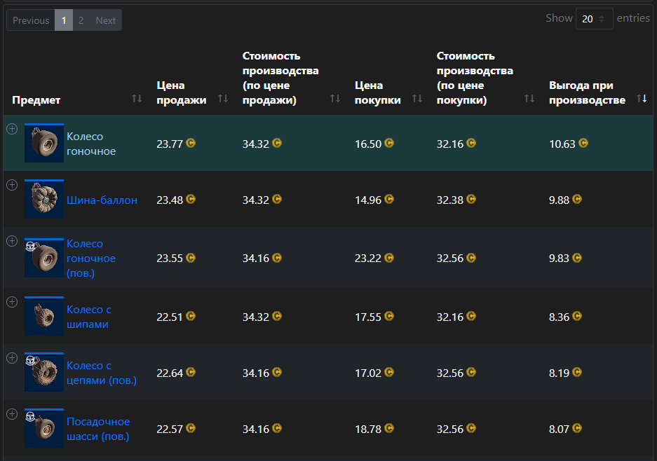Click the Посадочное шасси (пов.) item icon
This screenshot has width=657, height=461.
(44, 428)
